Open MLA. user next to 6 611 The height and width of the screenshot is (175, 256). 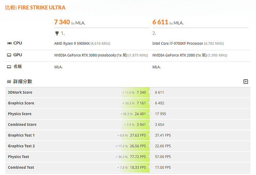click(178, 23)
